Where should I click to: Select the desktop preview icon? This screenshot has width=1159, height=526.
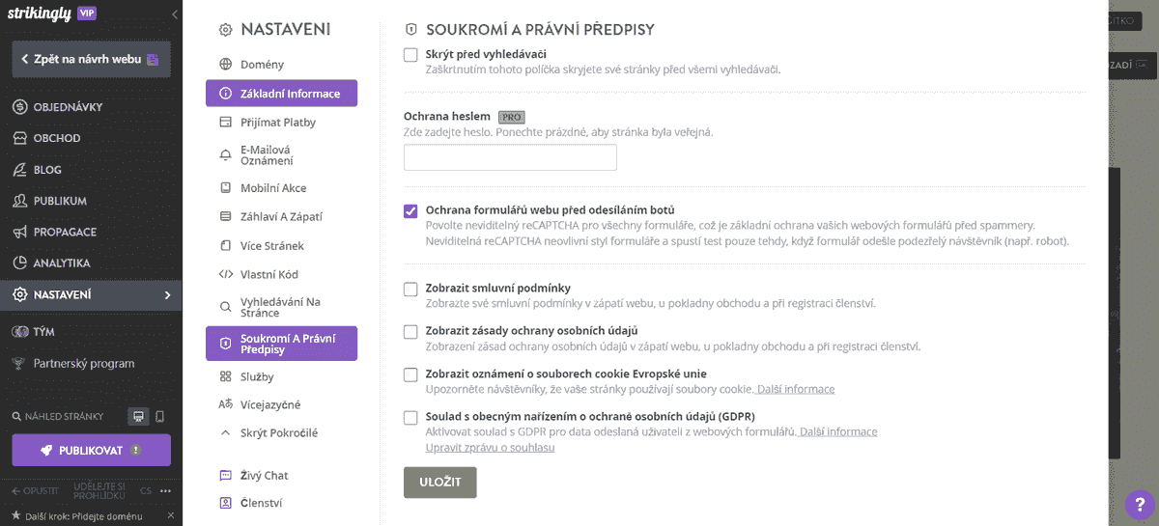click(x=138, y=416)
